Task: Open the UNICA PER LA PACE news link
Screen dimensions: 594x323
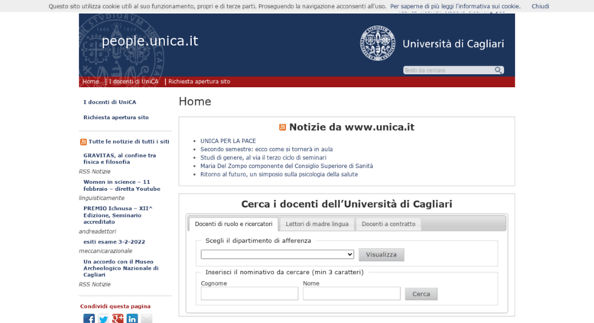Action: click(228, 141)
